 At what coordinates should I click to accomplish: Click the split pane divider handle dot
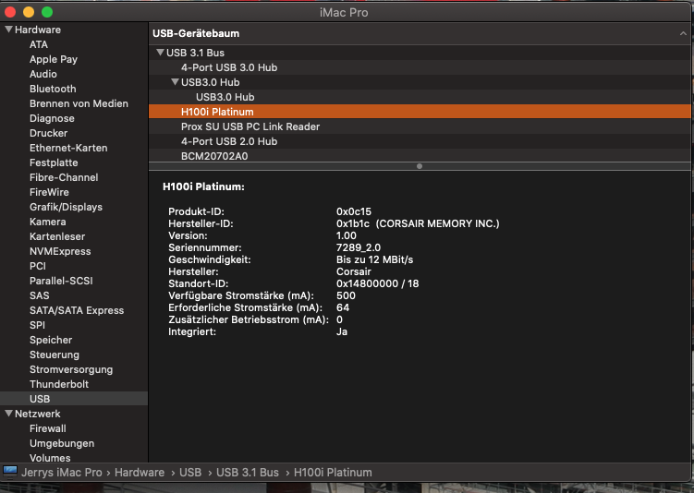point(420,166)
